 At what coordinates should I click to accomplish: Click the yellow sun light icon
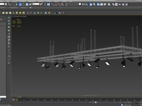pos(20,13)
